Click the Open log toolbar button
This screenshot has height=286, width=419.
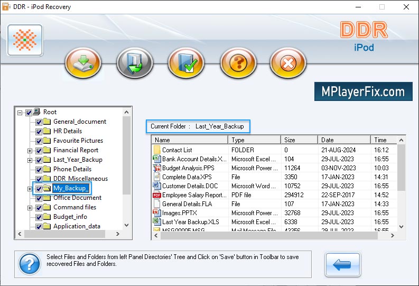(135, 63)
